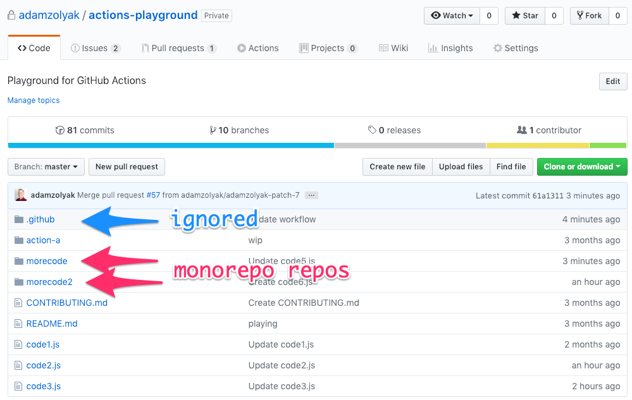Open code2.js file
Screen dimensions: 632x400
44,365
